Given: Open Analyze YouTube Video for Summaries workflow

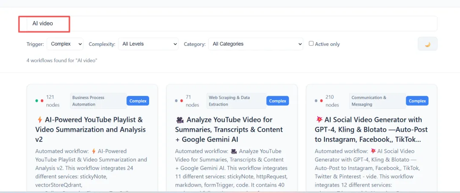Looking at the screenshot, I should [229, 130].
